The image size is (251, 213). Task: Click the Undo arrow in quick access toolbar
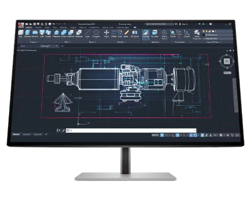point(54,24)
